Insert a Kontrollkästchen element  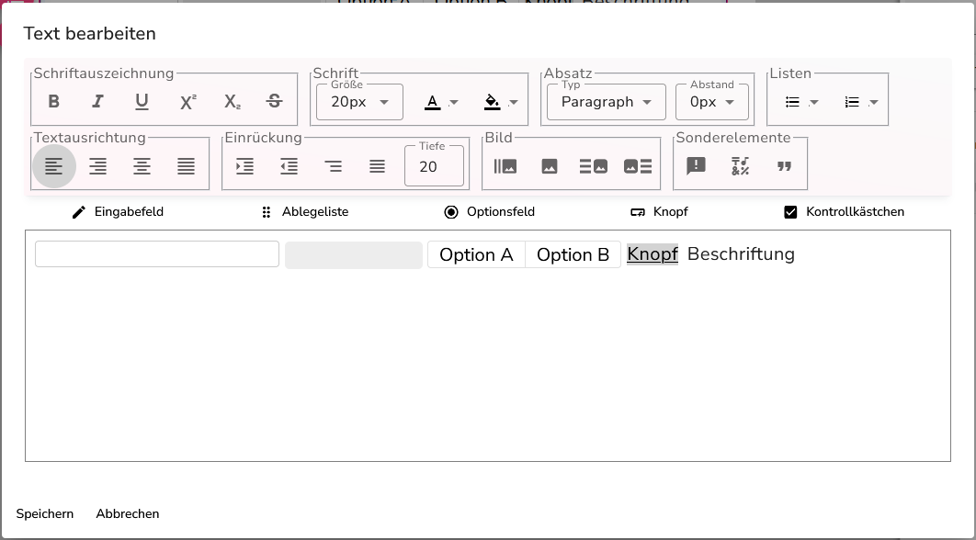click(x=844, y=212)
